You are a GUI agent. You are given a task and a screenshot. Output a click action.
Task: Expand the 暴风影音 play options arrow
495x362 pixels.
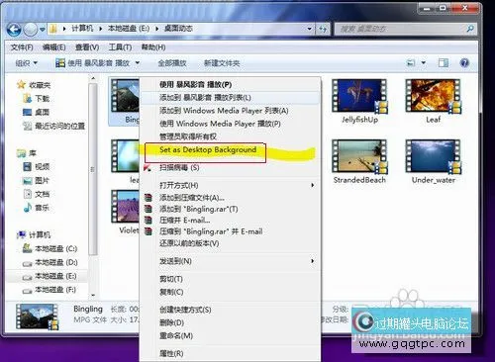[x=138, y=63]
